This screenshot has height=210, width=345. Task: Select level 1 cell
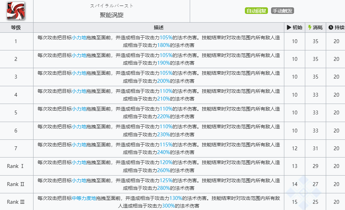16,41
